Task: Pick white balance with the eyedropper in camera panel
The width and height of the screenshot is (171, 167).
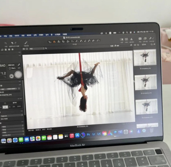Action: (19, 65)
